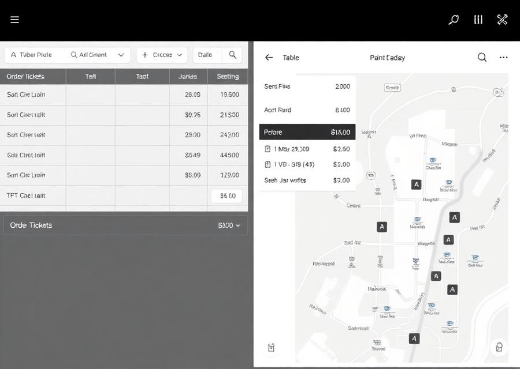Click the lock icon at the map's bottom right
Image resolution: width=520 pixels, height=369 pixels.
pyautogui.click(x=499, y=347)
